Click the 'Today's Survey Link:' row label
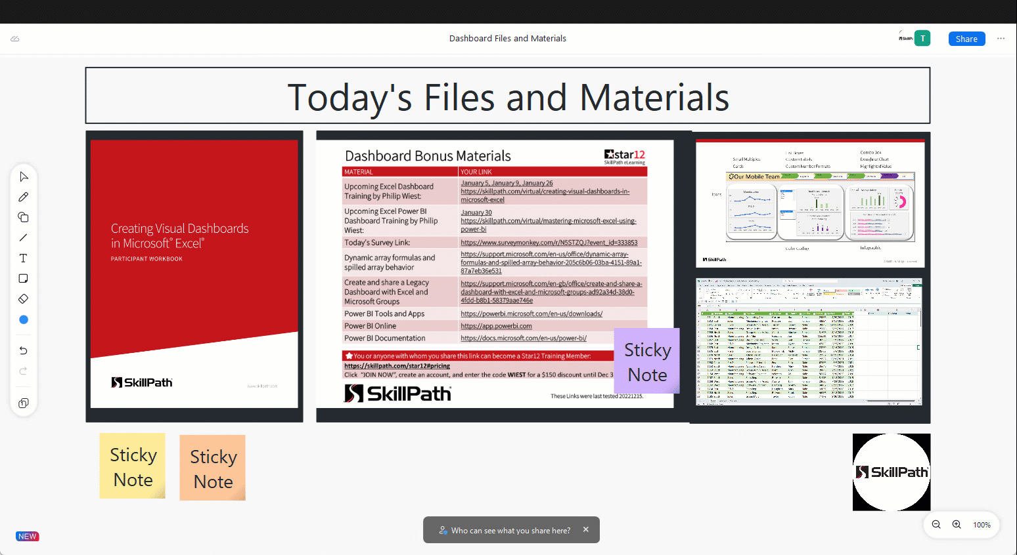 tap(377, 243)
